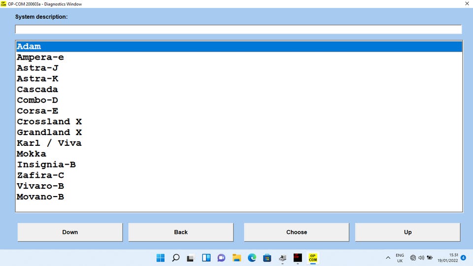
Task: Choose the Crossland X entry
Action: 239,122
